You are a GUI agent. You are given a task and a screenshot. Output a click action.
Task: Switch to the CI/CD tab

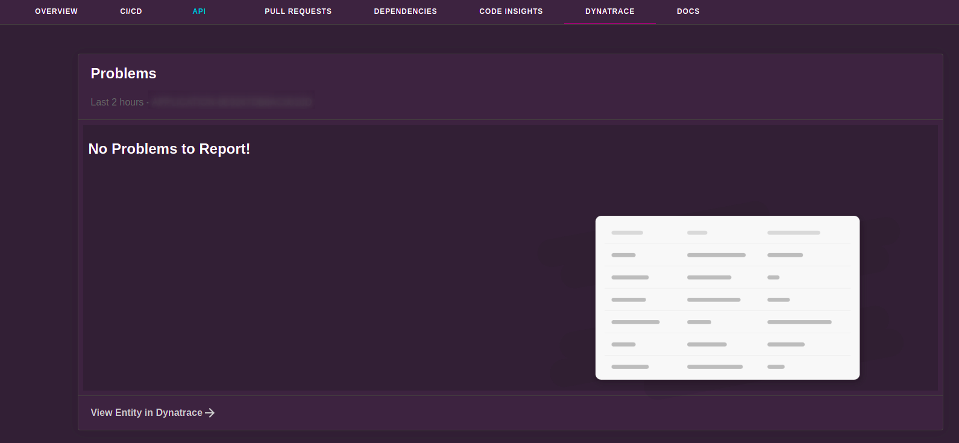131,11
